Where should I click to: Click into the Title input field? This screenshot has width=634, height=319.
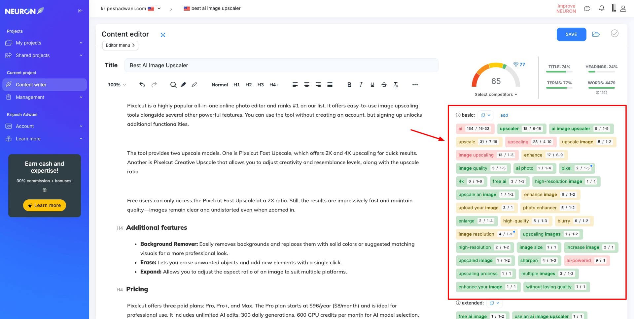(281, 65)
